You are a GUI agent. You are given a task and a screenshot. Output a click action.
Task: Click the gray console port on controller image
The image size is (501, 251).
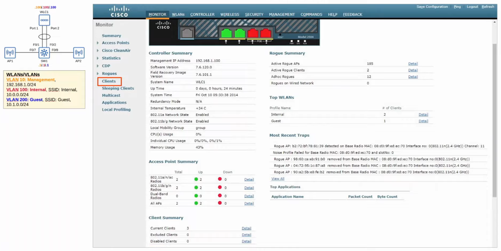(187, 33)
